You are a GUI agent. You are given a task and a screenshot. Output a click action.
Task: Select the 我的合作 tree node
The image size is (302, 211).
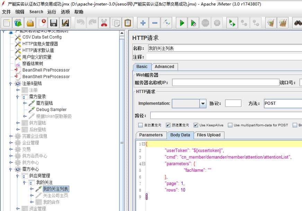(51, 202)
